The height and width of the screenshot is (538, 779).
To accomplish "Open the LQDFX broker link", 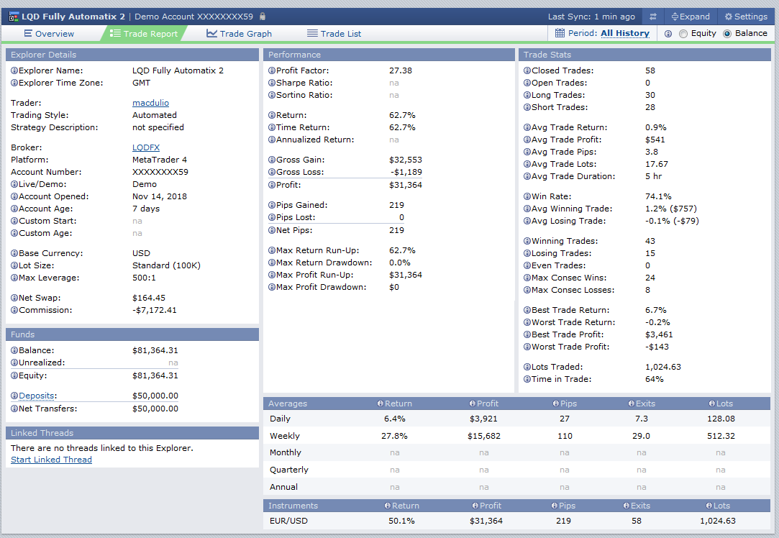I will (146, 147).
